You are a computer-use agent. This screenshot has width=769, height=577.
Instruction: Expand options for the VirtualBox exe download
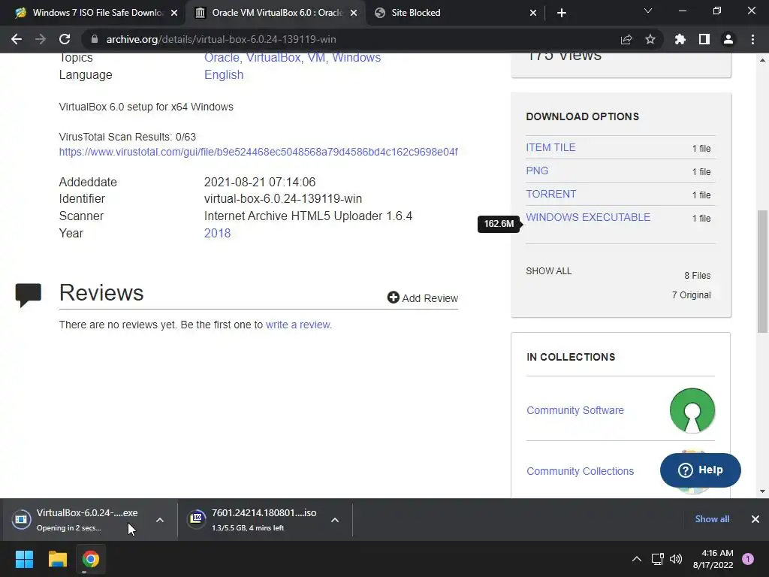160,520
